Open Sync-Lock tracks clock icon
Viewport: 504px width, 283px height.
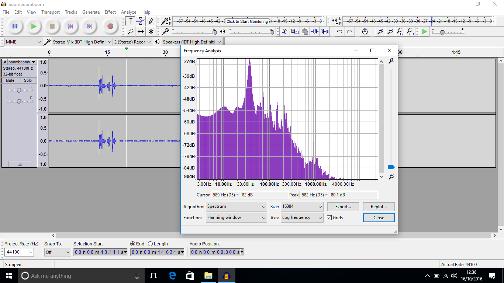coord(365,31)
